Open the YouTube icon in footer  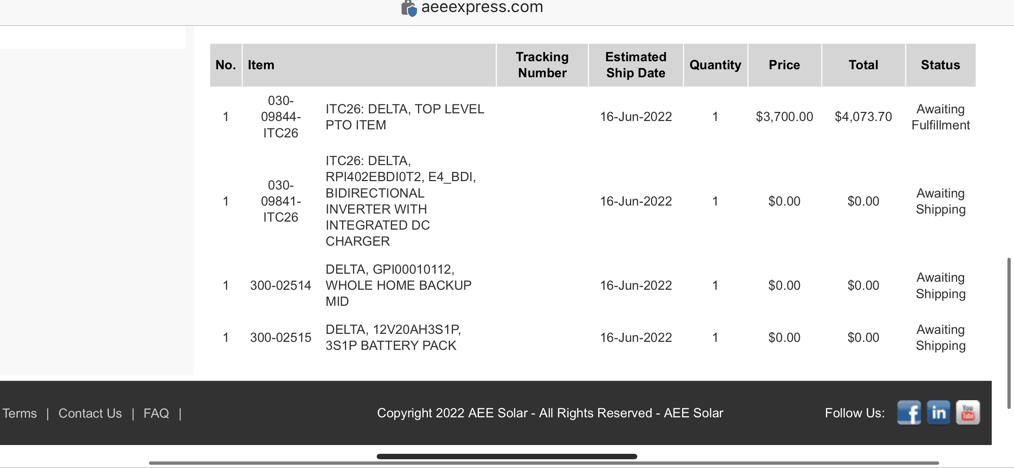tap(968, 412)
